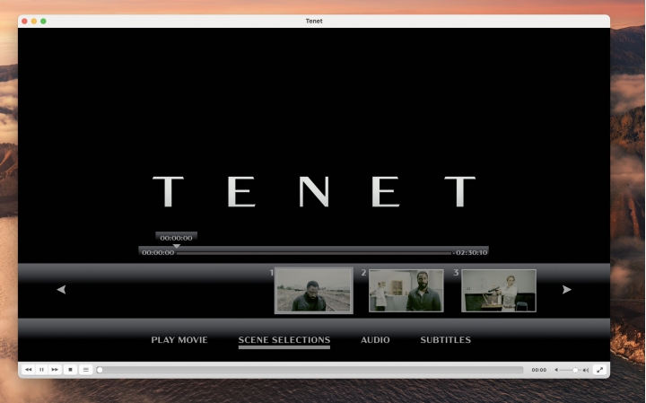Open the playlist menu icon
Viewport: 646px width, 403px height.
86,370
